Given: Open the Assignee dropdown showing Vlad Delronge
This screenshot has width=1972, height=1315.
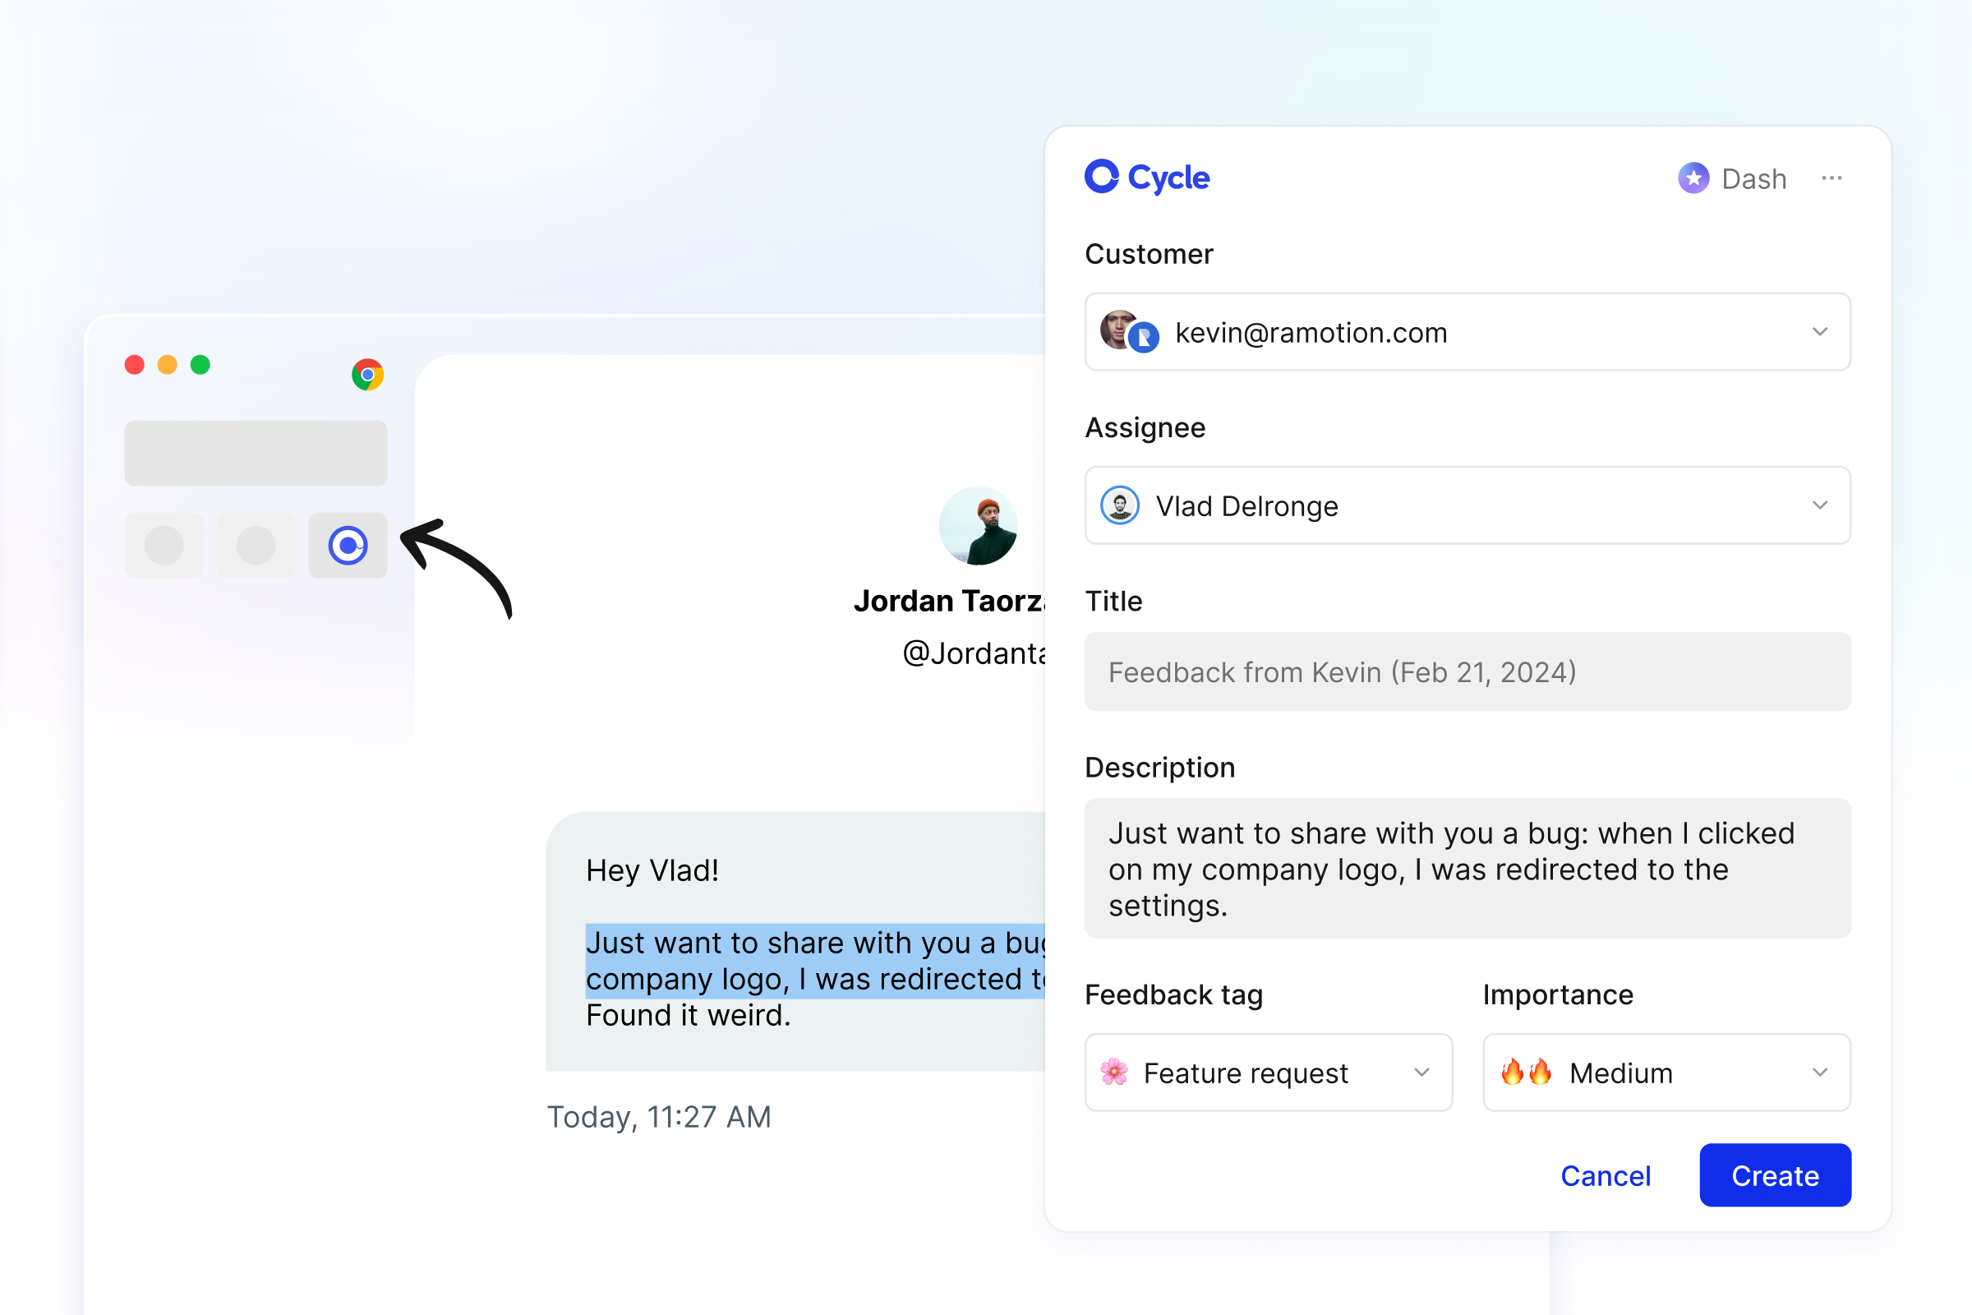Looking at the screenshot, I should (1467, 505).
